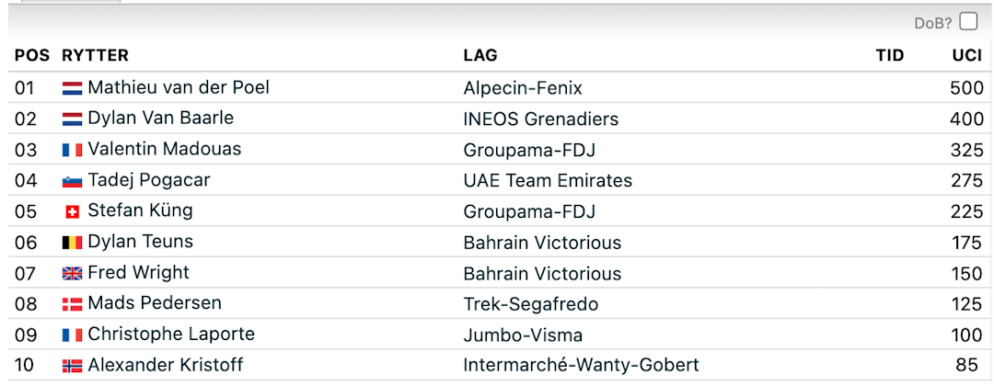Click the RYTTER column header
The width and height of the screenshot is (994, 386).
coord(95,55)
